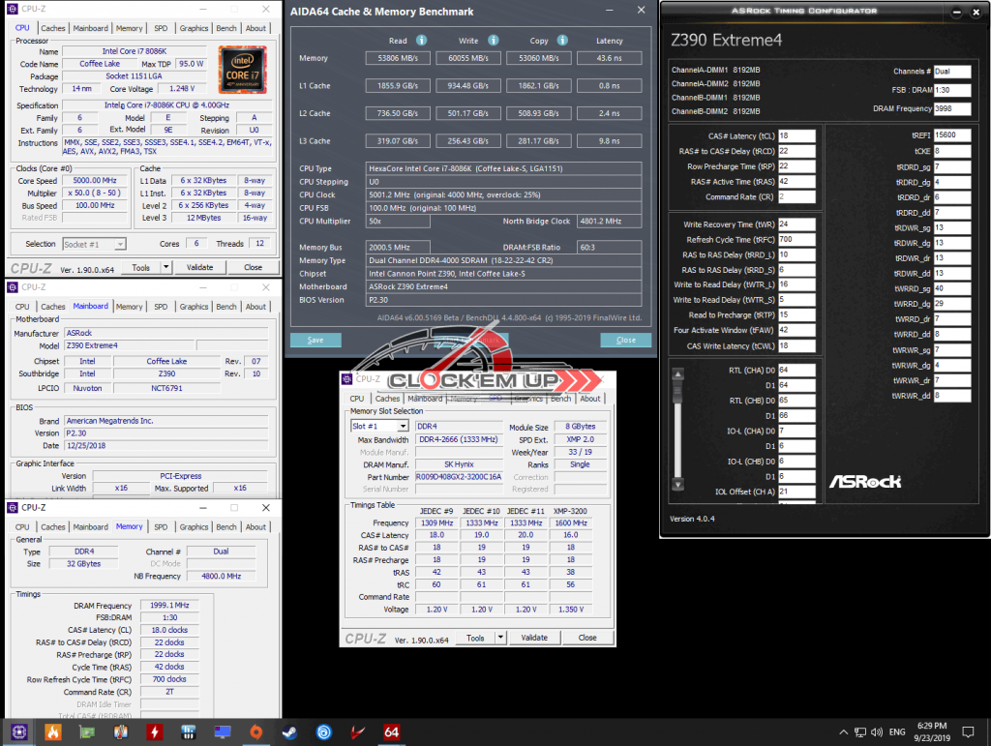Open the AIDA64 taskbar icon
Image resolution: width=991 pixels, height=746 pixels.
(x=391, y=731)
